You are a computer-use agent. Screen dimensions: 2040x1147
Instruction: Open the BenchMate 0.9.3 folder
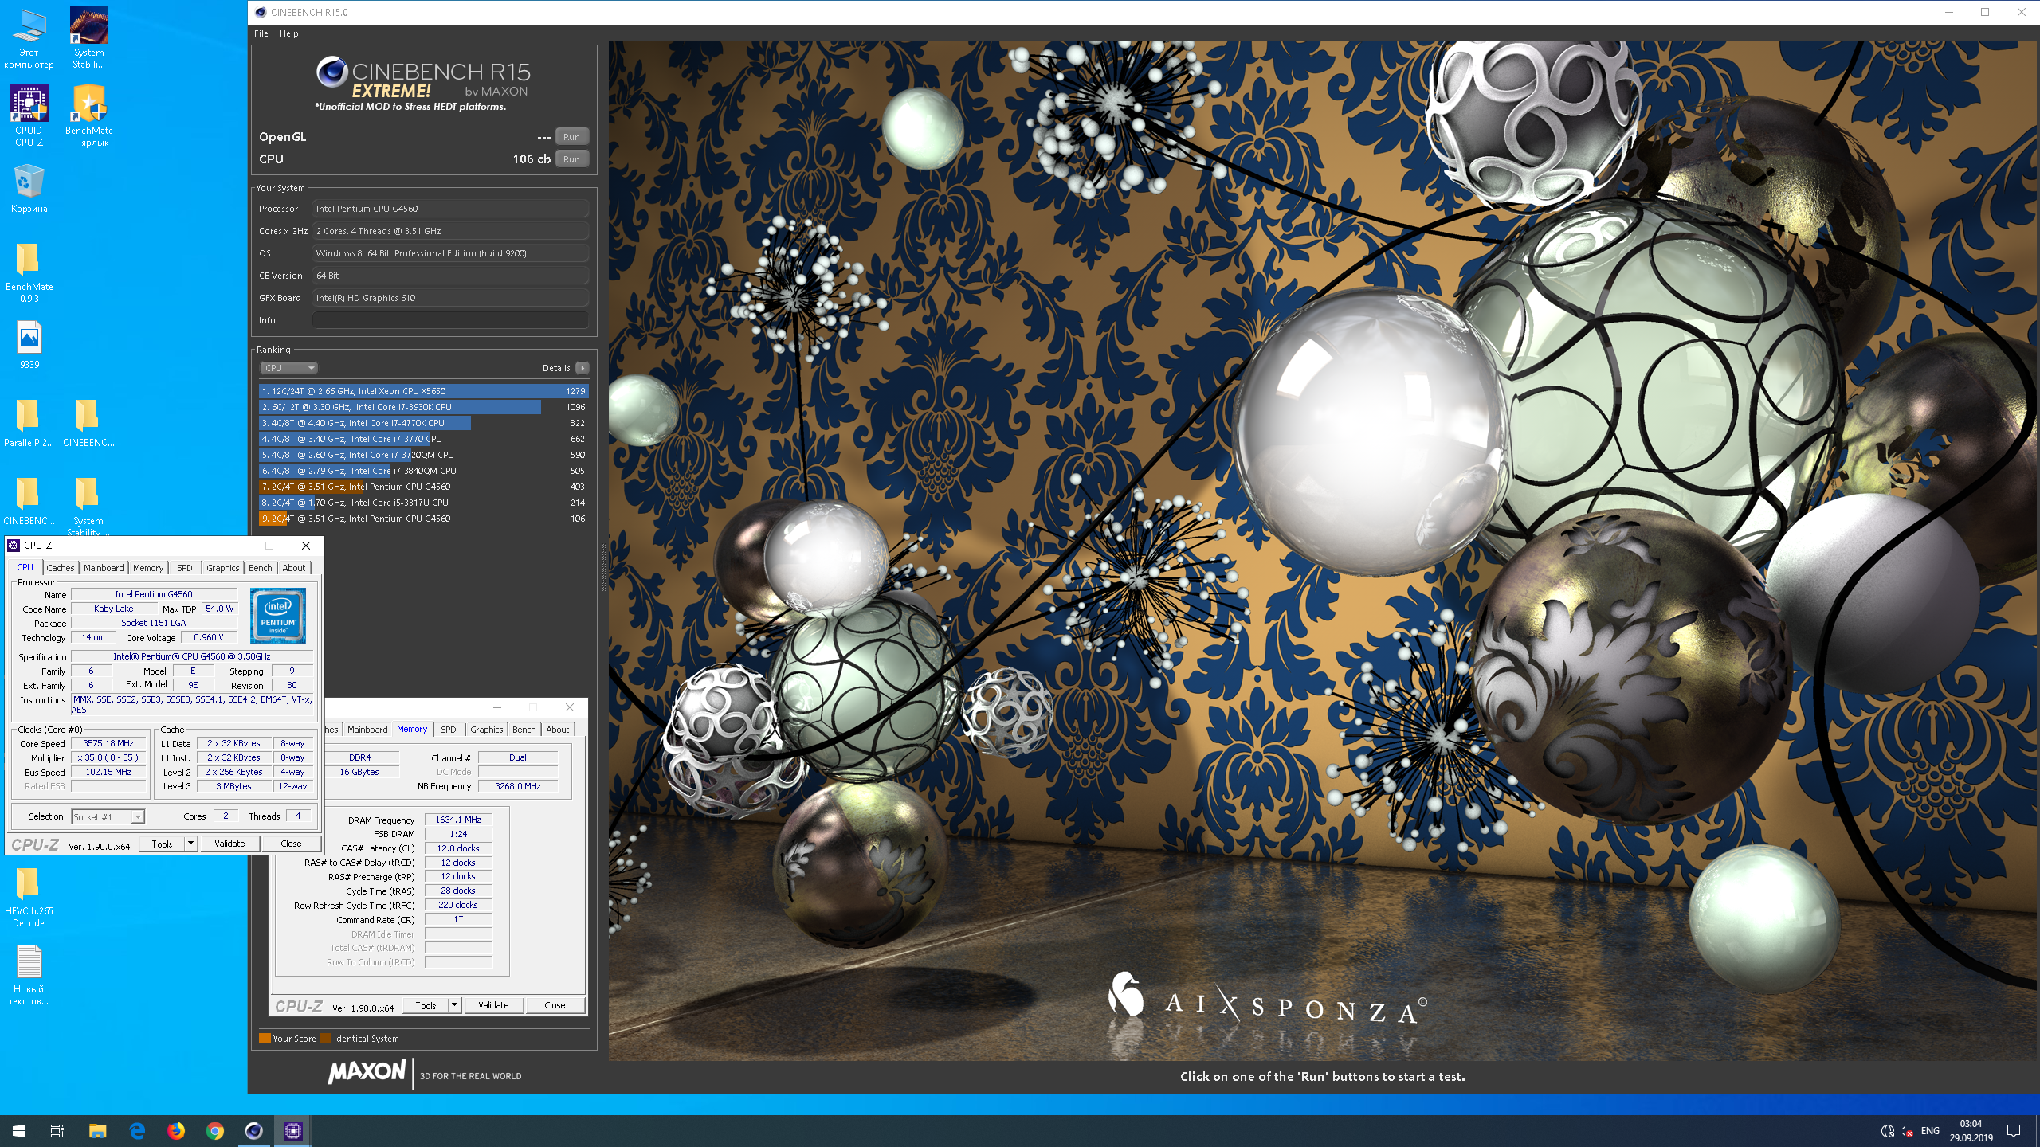pos(29,272)
